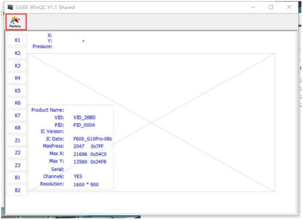Screen dimensions: 303x220
Task: Select the K6 key button
Action: pos(17,103)
